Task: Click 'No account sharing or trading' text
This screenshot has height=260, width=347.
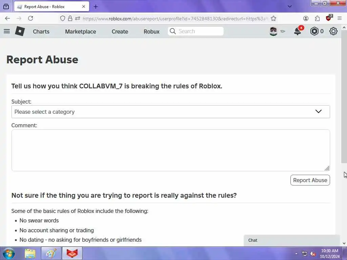Action: (57, 230)
